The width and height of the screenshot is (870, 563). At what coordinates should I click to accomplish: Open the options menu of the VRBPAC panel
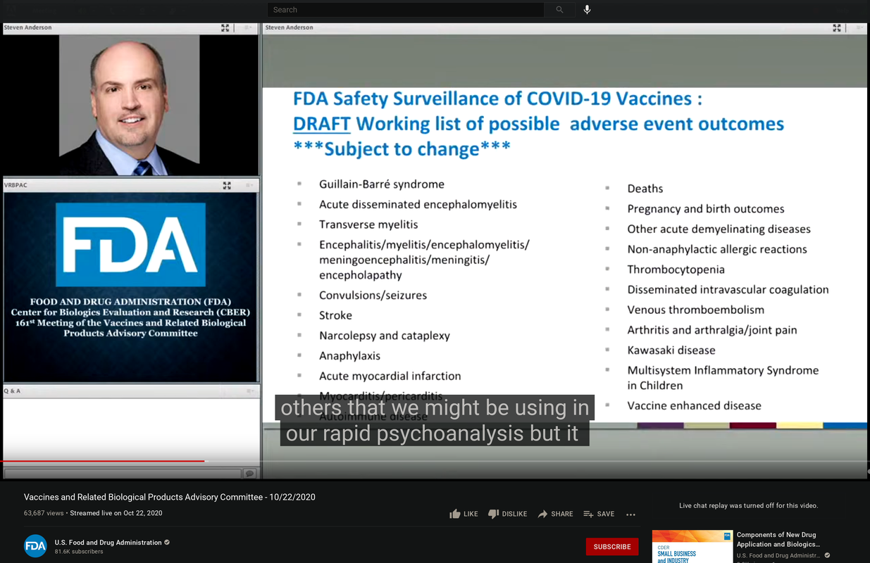point(248,185)
